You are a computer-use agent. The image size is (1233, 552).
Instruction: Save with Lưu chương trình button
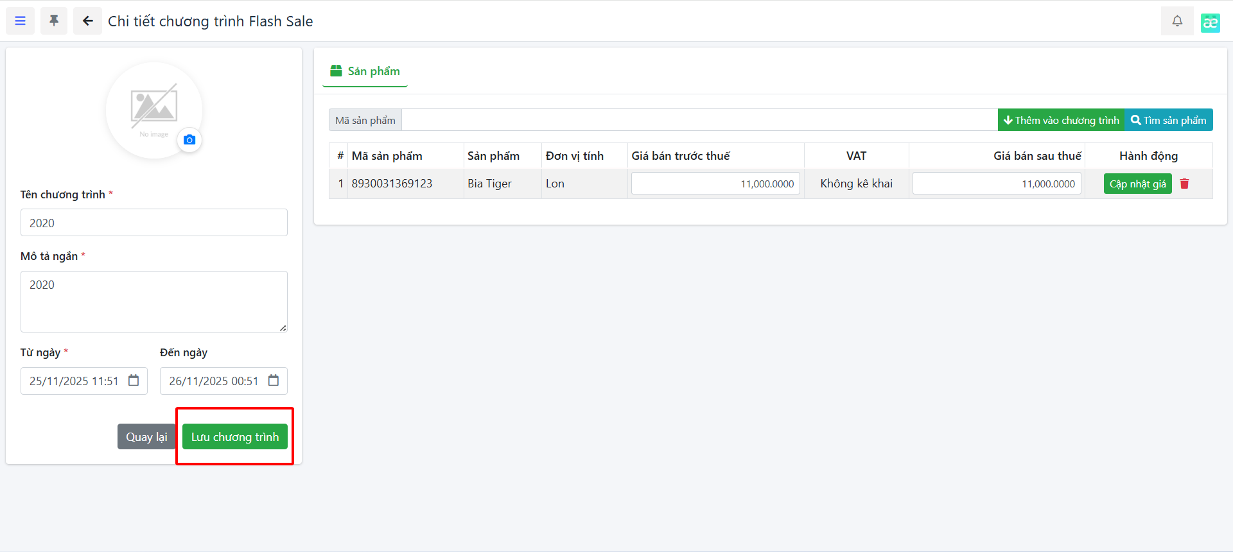pos(234,437)
